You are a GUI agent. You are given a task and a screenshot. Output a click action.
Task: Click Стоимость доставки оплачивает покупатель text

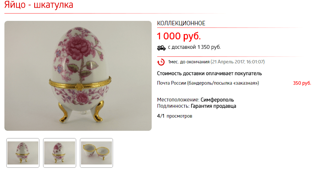pos(209,73)
